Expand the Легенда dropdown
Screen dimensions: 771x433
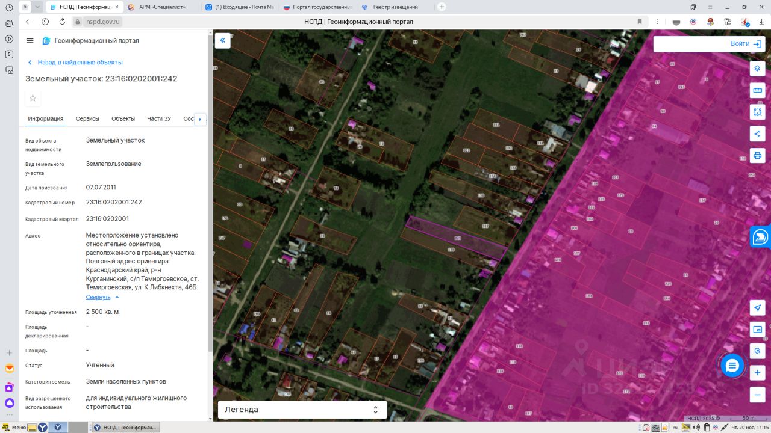coord(302,410)
